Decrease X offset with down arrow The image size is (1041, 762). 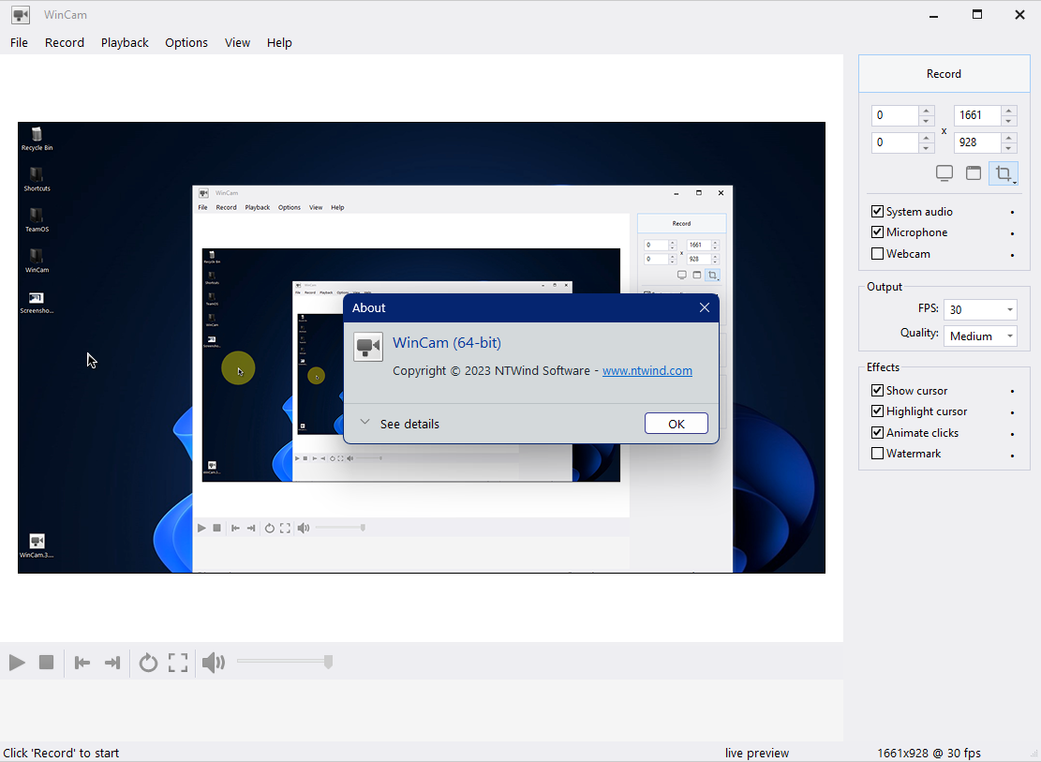[x=926, y=121]
